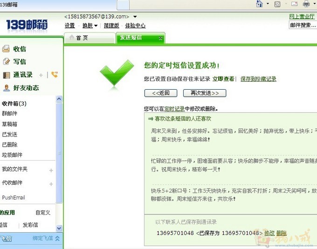Click 修改 link for saved contact
Image resolution: width=317 pixels, height=249 pixels.
point(269,233)
